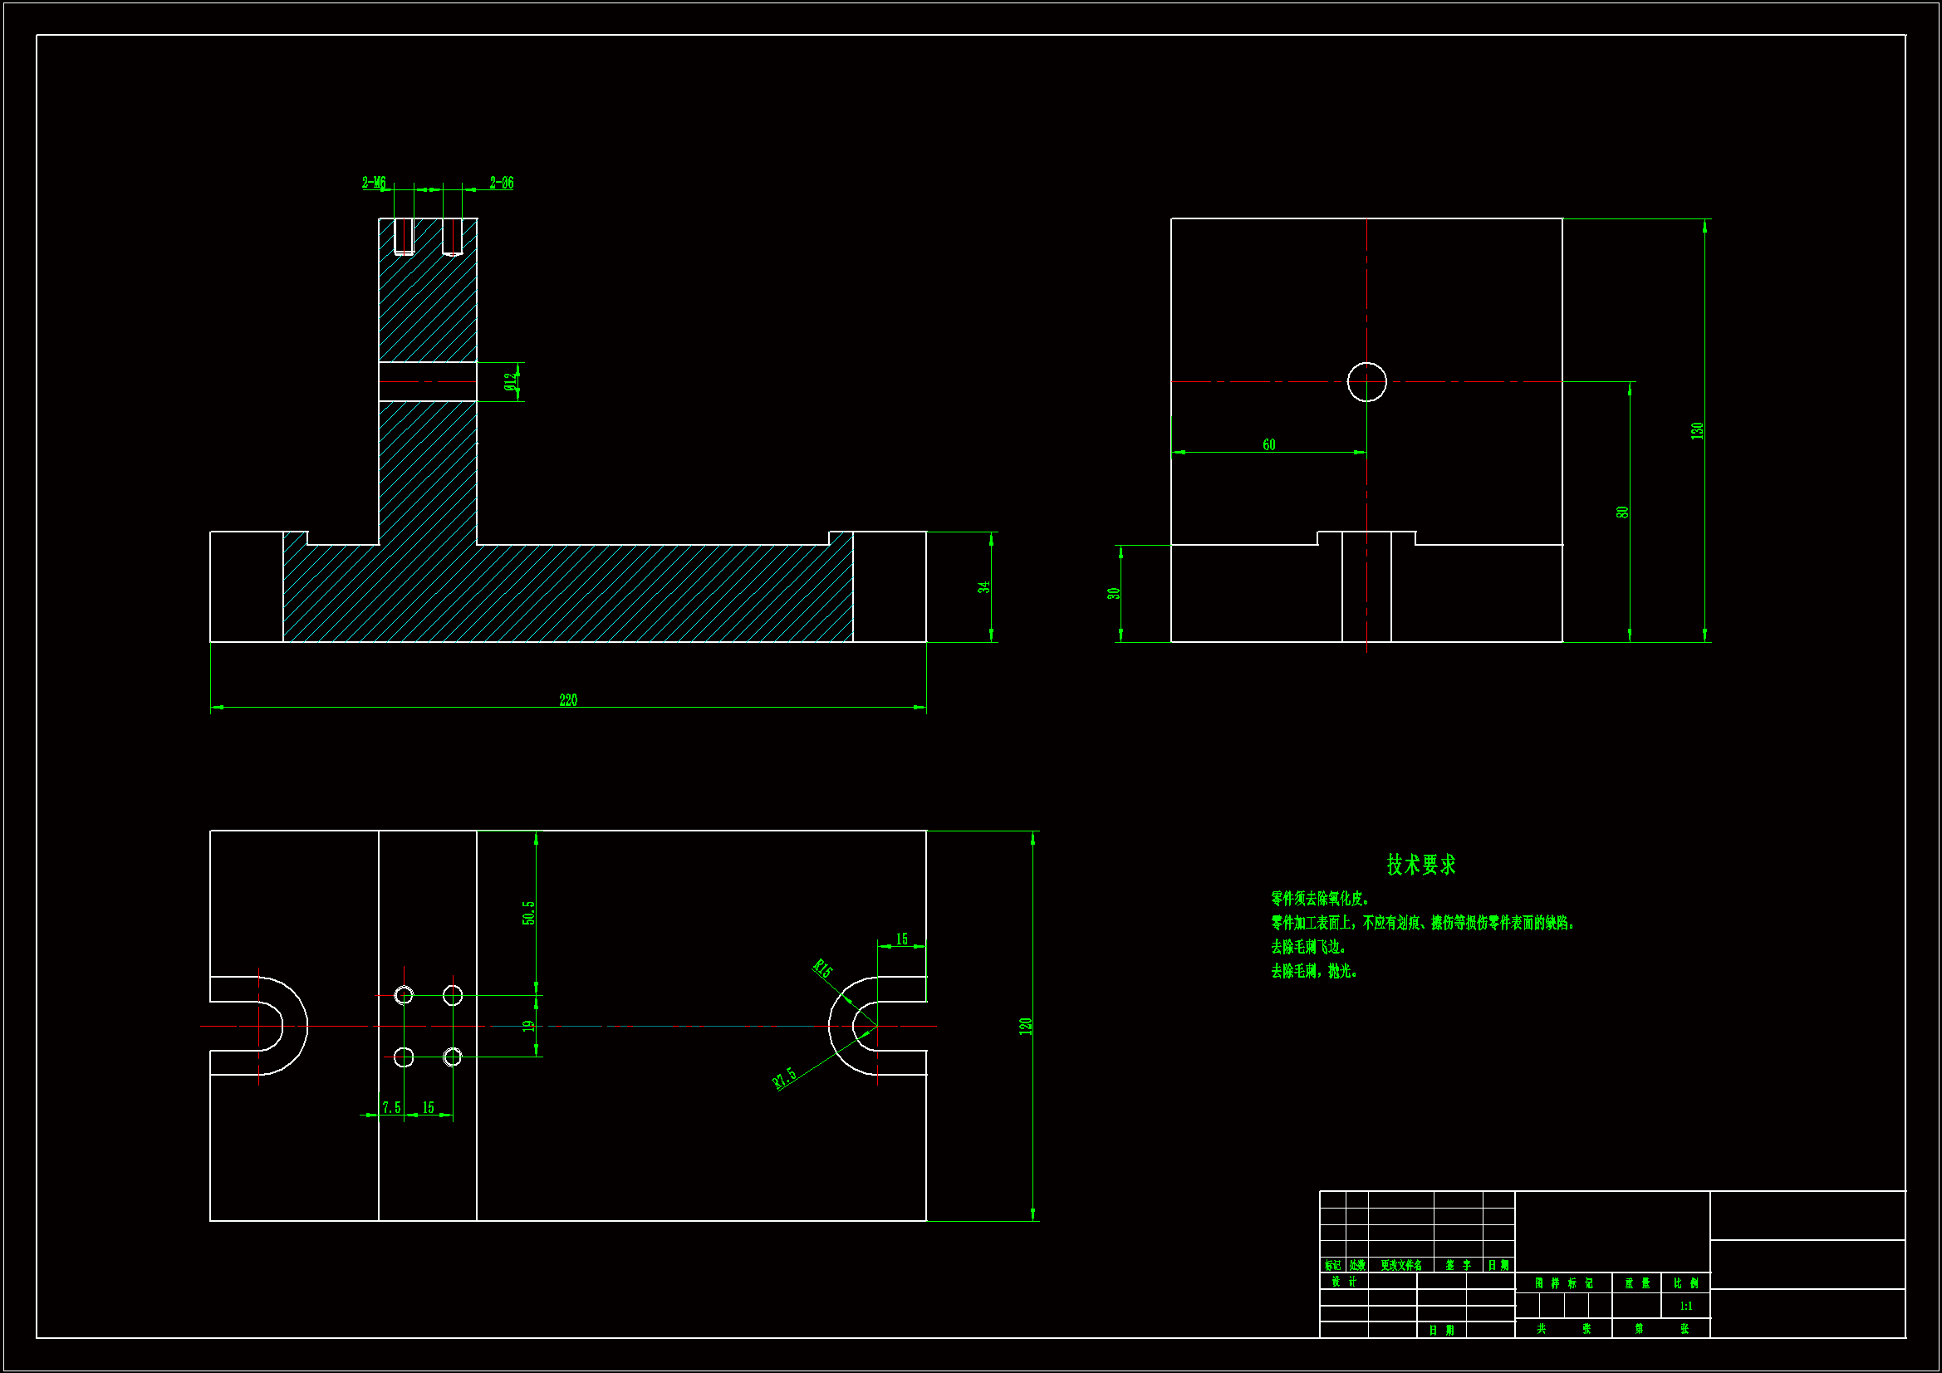Click the Ø12 hole dimension label
The width and height of the screenshot is (1942, 1373).
point(510,381)
